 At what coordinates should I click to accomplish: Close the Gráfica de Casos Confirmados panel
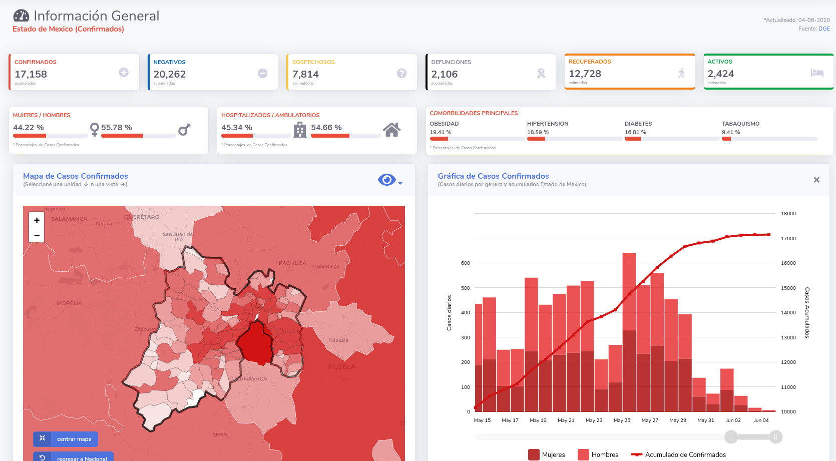(816, 180)
